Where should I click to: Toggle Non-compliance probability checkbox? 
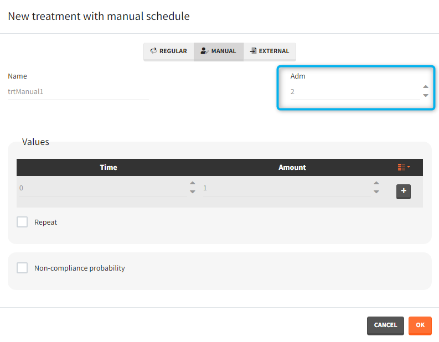coord(22,268)
